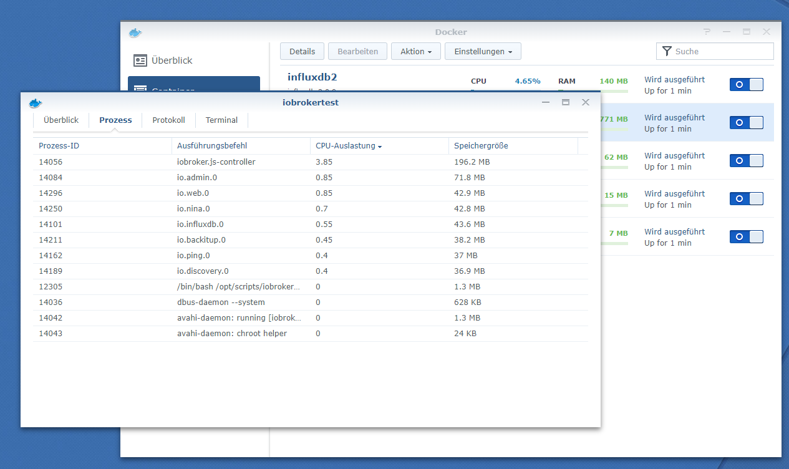789x469 pixels.
Task: Switch to the Protokoll tab
Action: [x=168, y=120]
